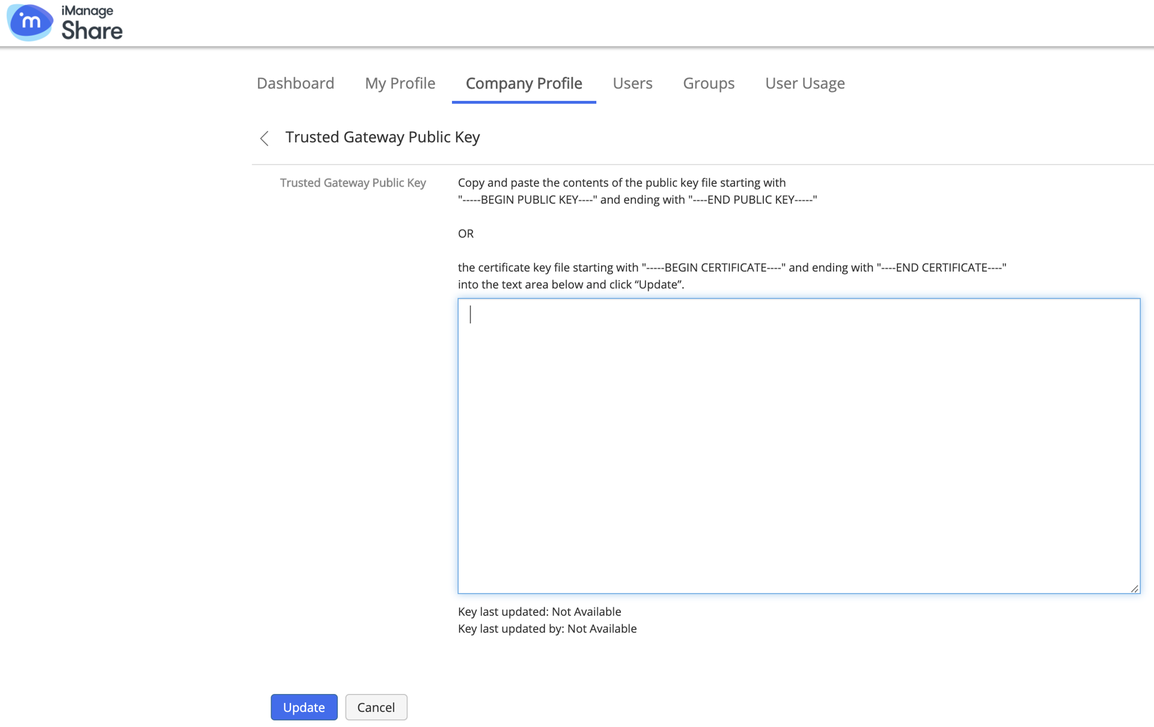1154x727 pixels.
Task: Open the Users tab
Action: (632, 83)
